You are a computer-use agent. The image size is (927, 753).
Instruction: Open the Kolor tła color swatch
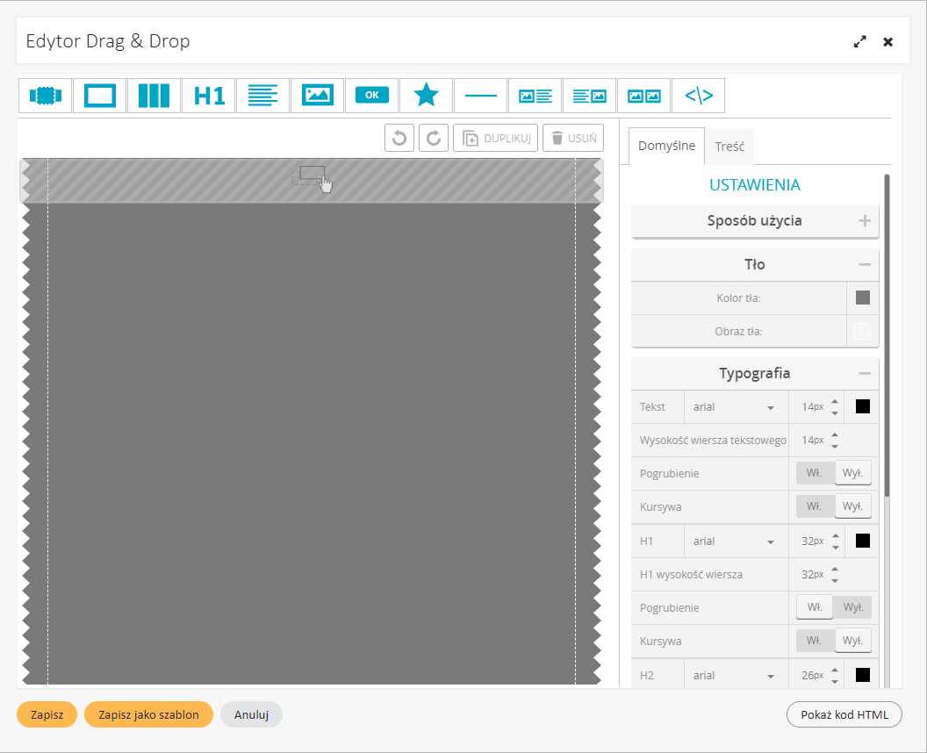[x=862, y=298]
